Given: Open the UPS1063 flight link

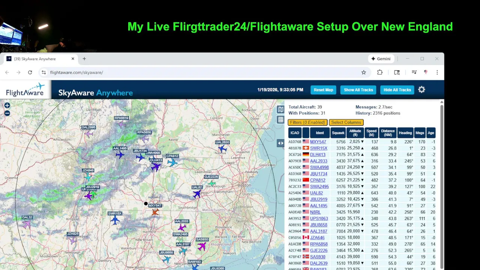Looking at the screenshot, I should pyautogui.click(x=319, y=218).
